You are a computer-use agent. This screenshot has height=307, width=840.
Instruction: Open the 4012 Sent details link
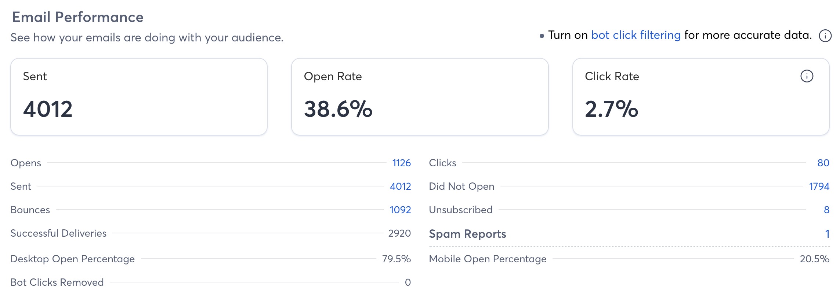click(x=400, y=186)
